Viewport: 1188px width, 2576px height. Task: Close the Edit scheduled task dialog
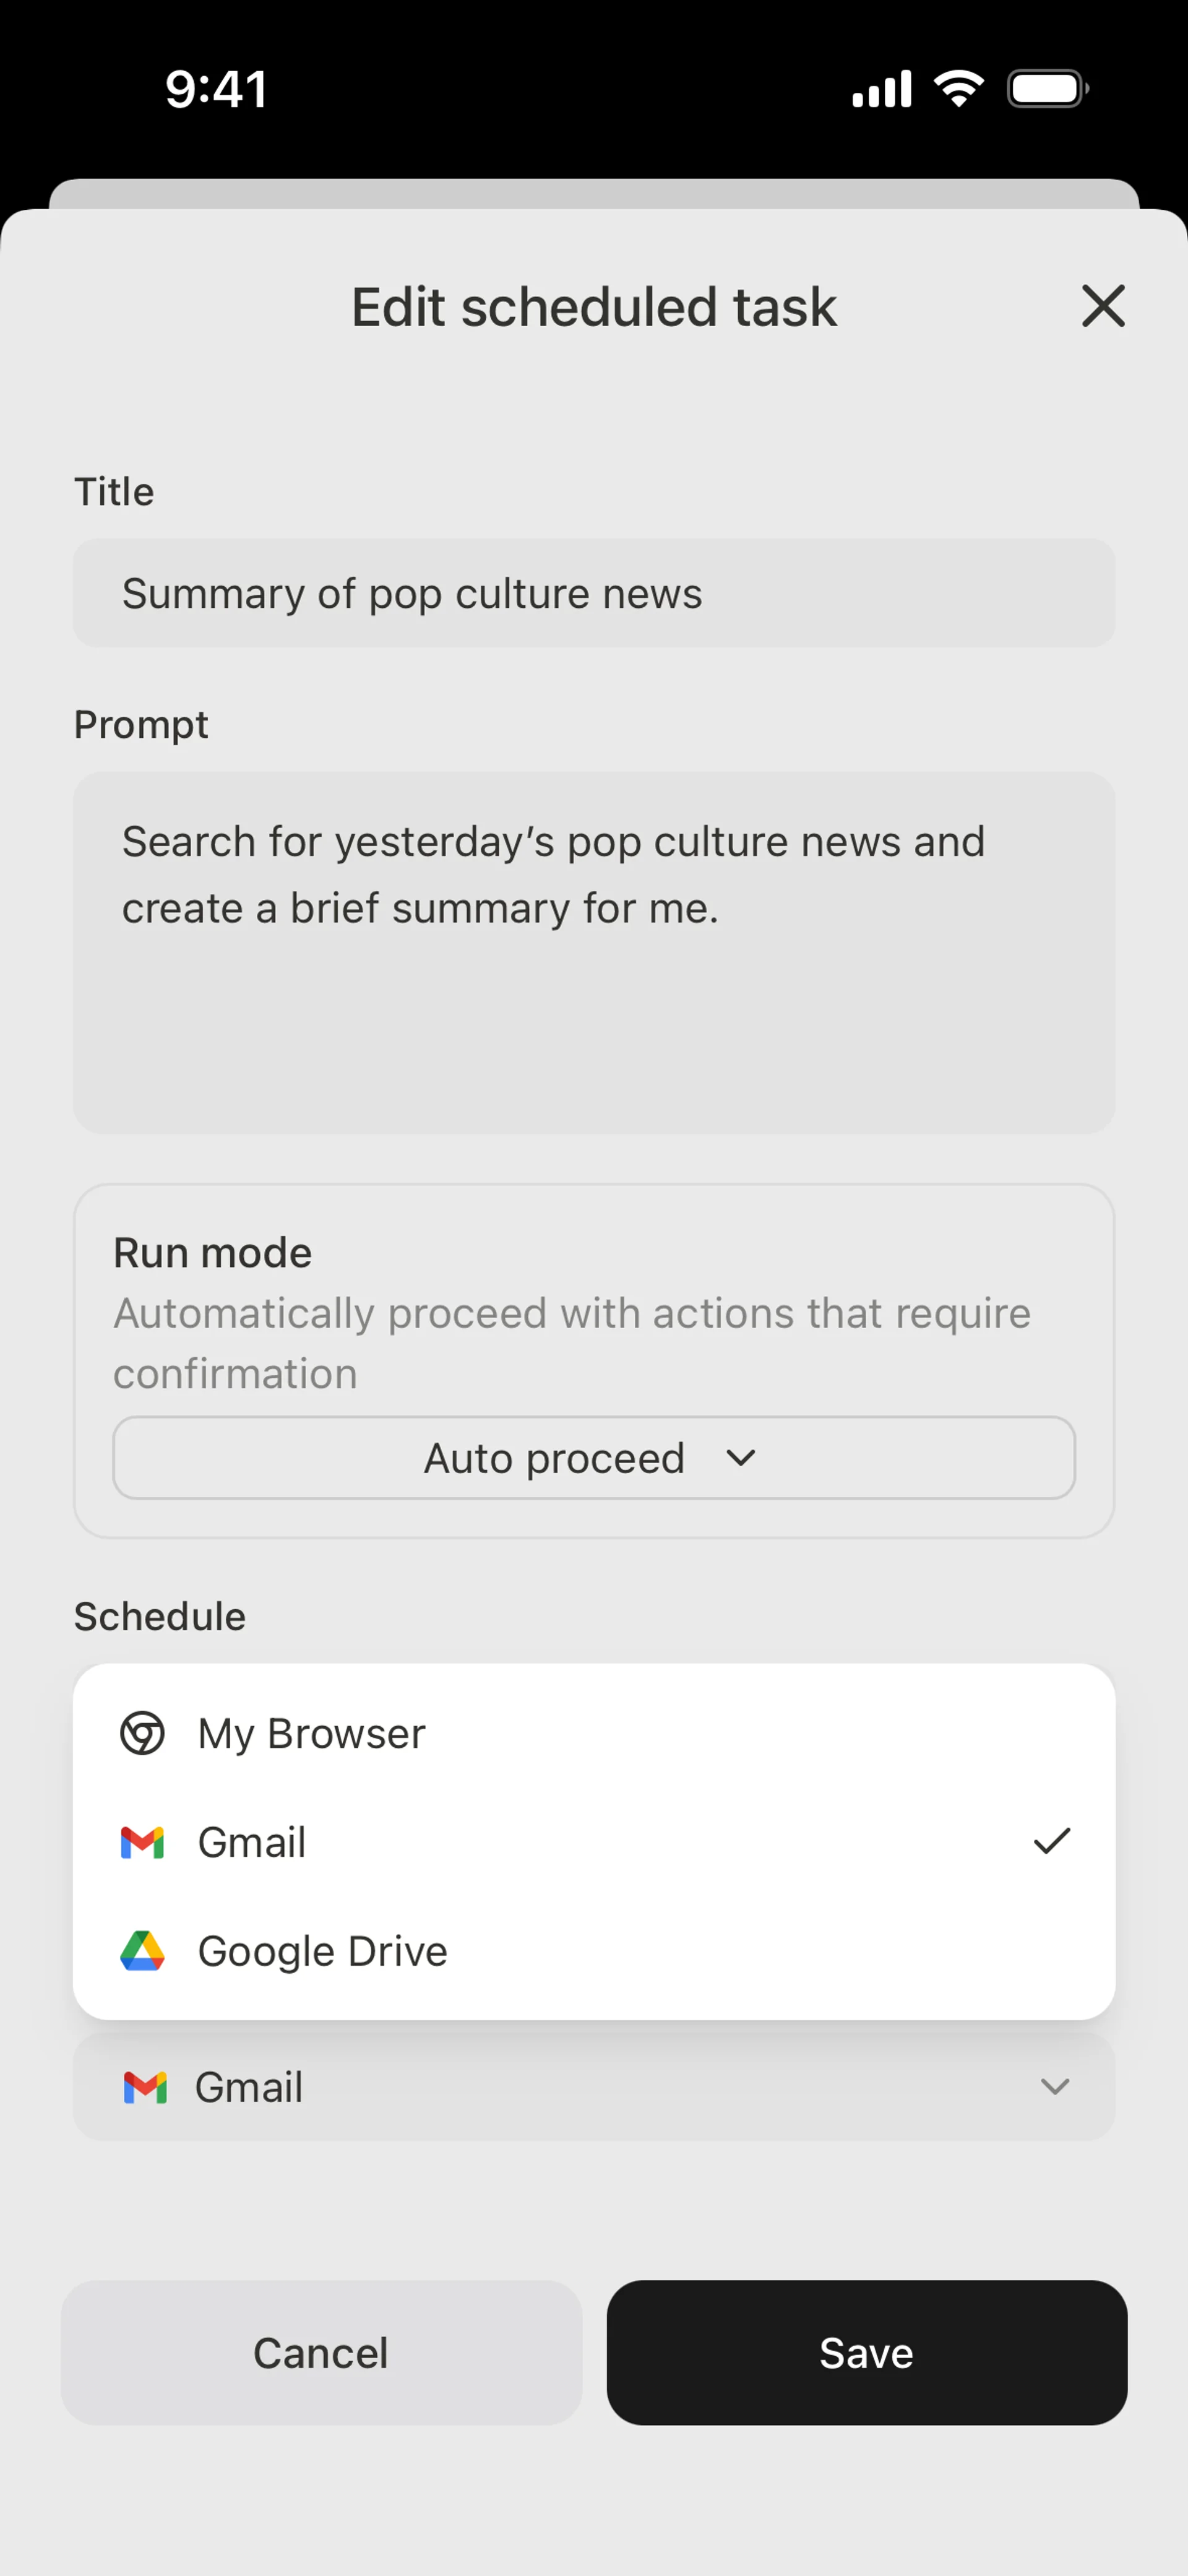(1103, 306)
